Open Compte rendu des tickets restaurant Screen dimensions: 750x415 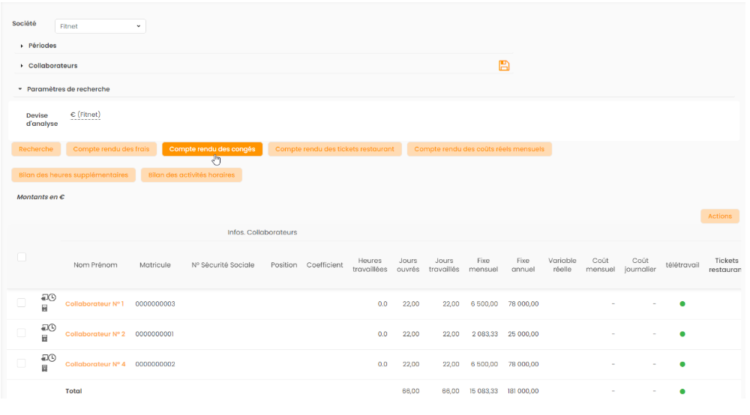click(334, 149)
